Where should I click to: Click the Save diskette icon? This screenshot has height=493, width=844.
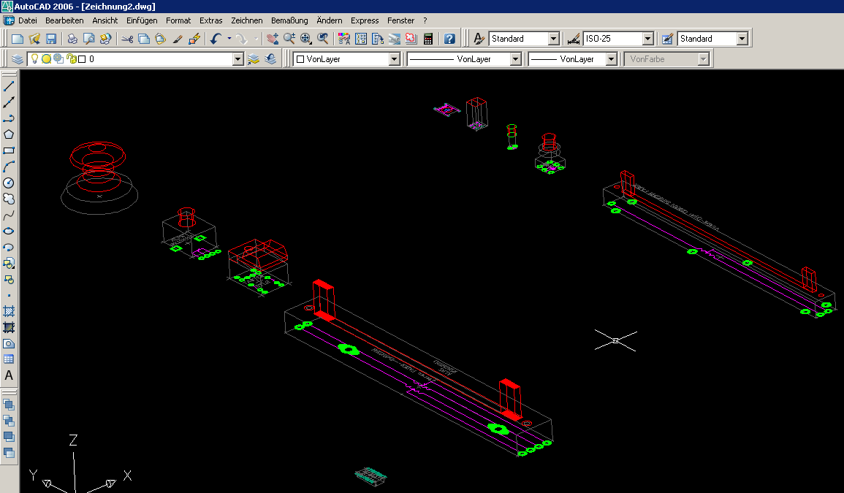(x=51, y=39)
